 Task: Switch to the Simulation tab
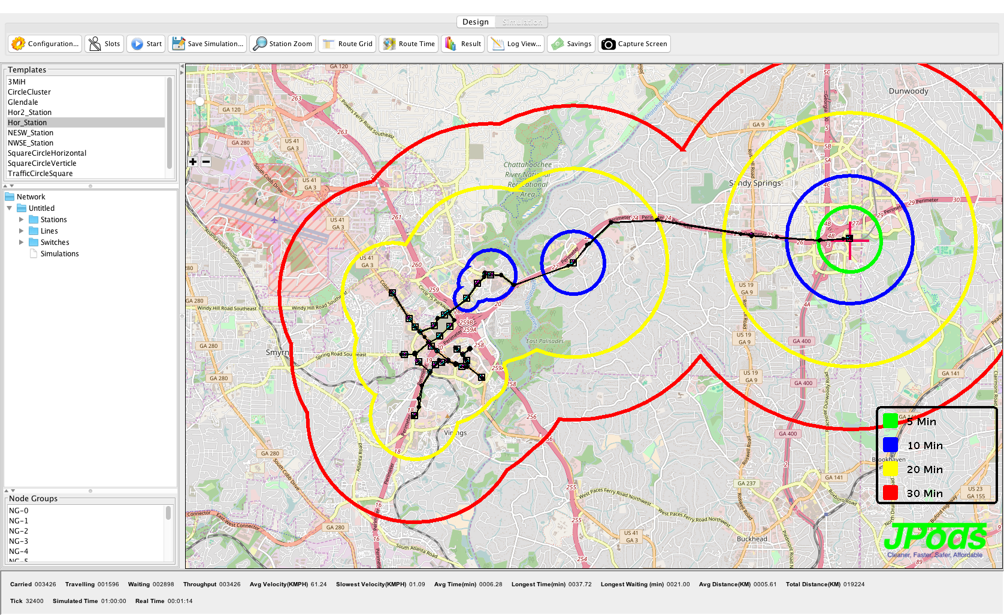tap(522, 22)
